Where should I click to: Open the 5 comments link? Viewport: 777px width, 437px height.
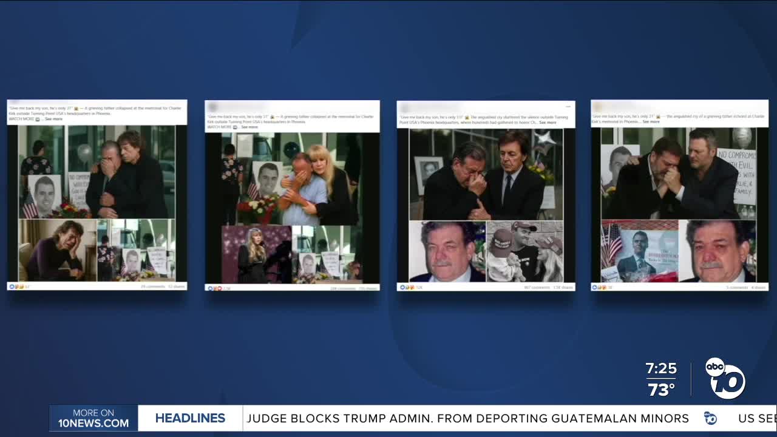[737, 287]
